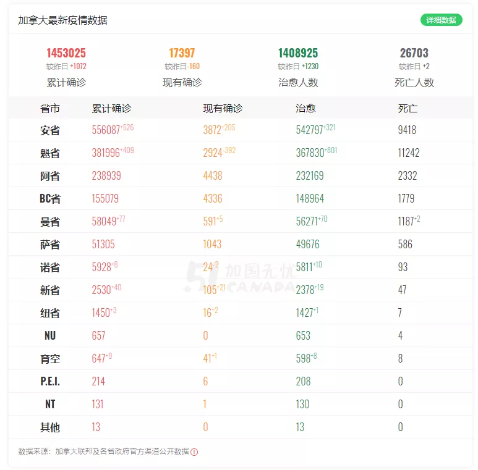Viewport: 478px width, 470px height.
Task: Click 萨省 cumulative value 51305
Action: tap(103, 244)
